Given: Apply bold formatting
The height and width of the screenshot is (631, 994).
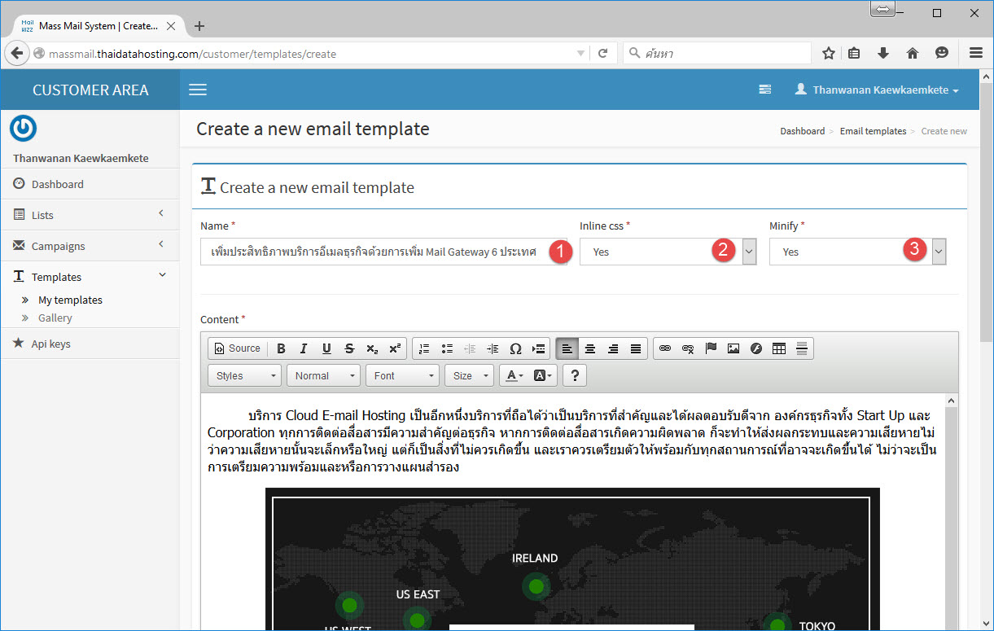Looking at the screenshot, I should (x=281, y=348).
